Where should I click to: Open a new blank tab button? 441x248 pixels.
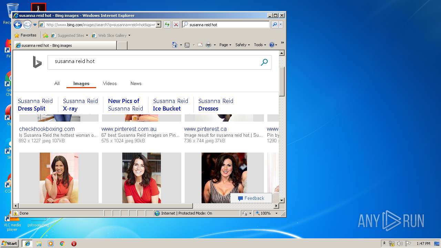tap(122, 45)
